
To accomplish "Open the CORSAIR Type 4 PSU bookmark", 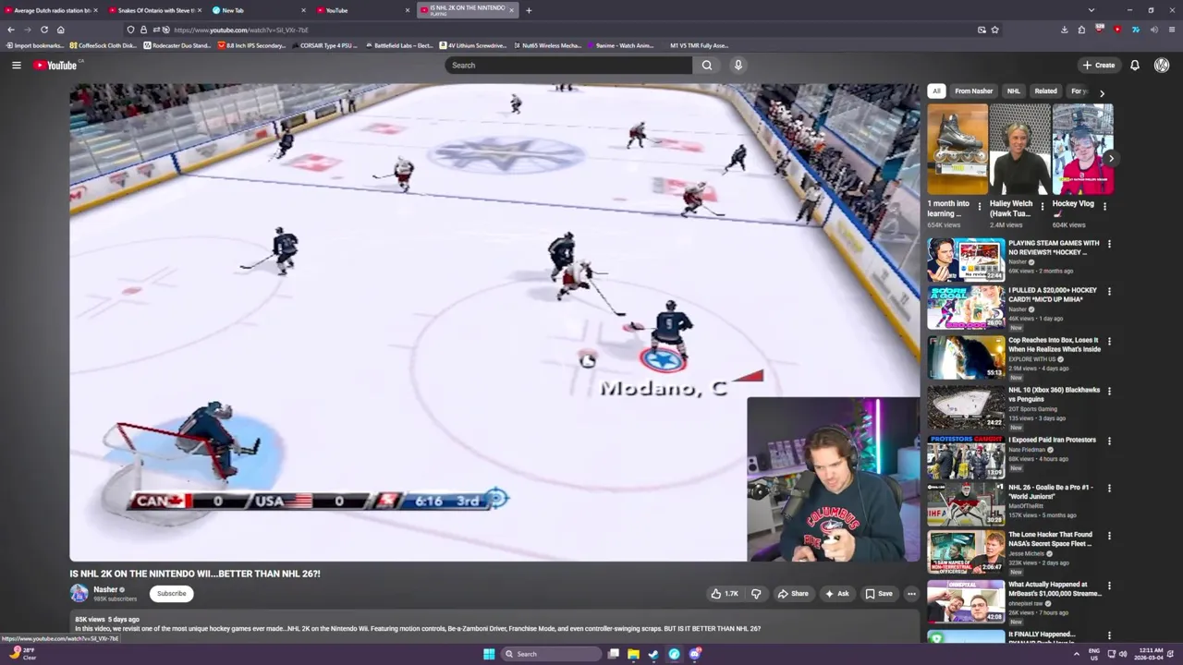I will 323,45.
